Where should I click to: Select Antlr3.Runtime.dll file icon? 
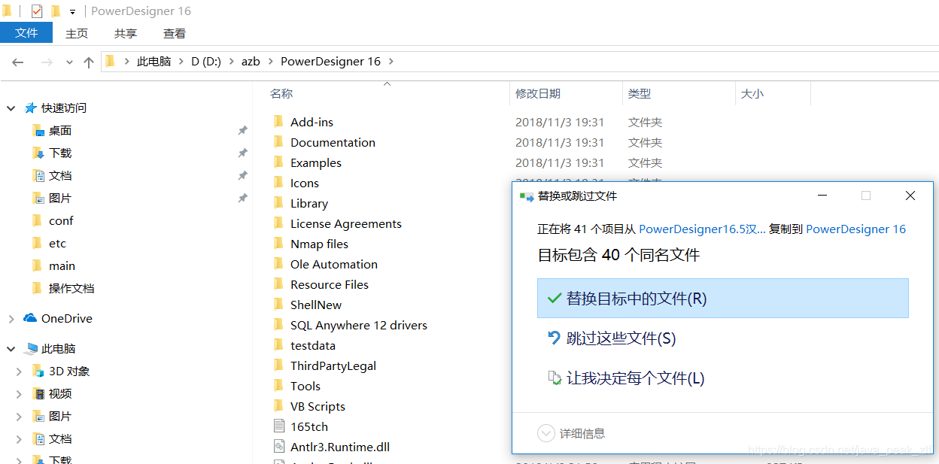[278, 447]
